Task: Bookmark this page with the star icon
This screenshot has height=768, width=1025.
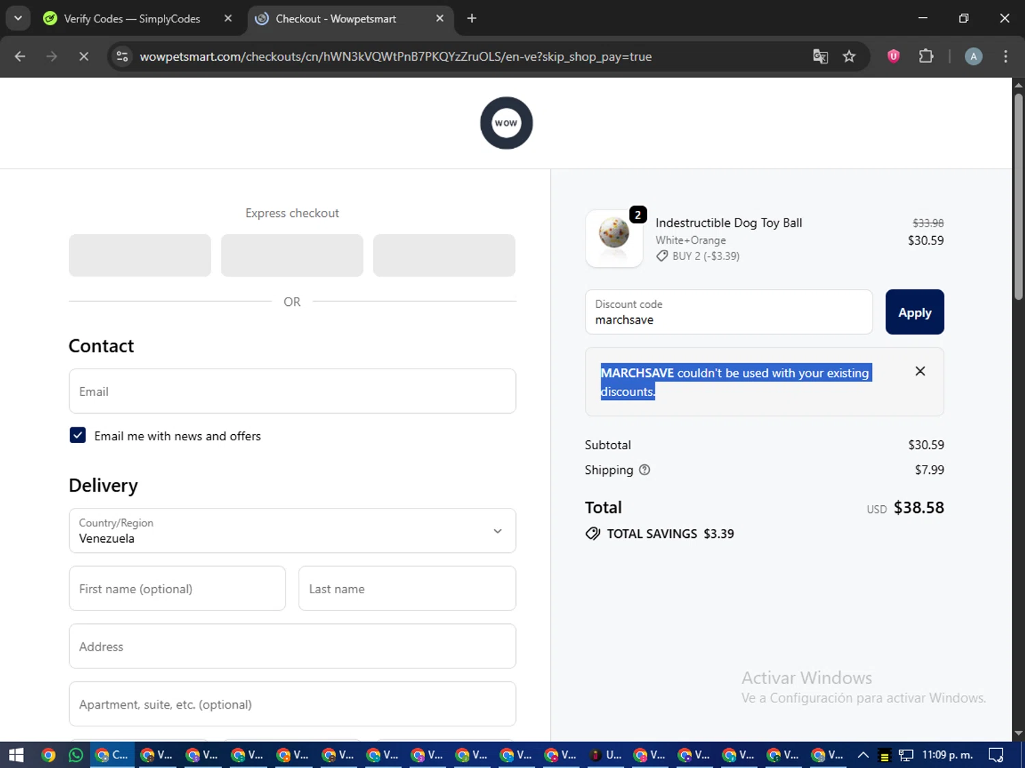Action: [849, 57]
